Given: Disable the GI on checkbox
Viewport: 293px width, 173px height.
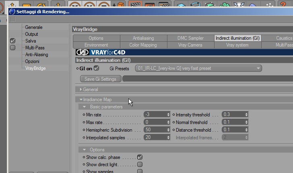Looking at the screenshot, I should (x=97, y=68).
